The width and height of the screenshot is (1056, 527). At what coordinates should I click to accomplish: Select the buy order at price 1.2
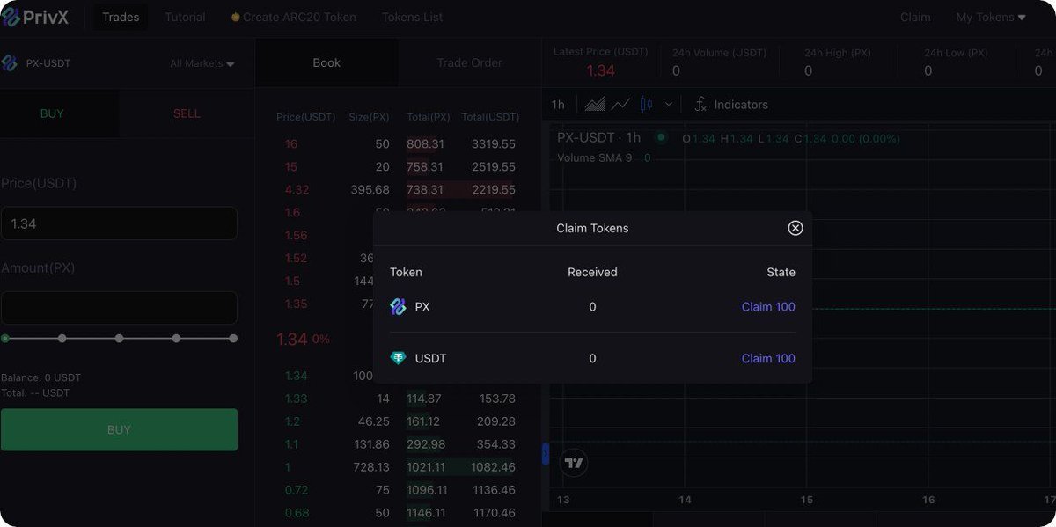(399, 421)
